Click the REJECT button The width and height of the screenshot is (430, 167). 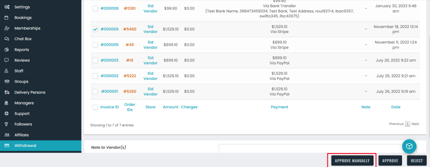click(x=417, y=160)
